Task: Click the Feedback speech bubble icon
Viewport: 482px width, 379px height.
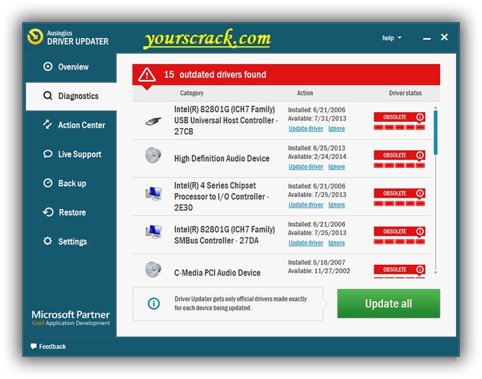Action: click(34, 347)
